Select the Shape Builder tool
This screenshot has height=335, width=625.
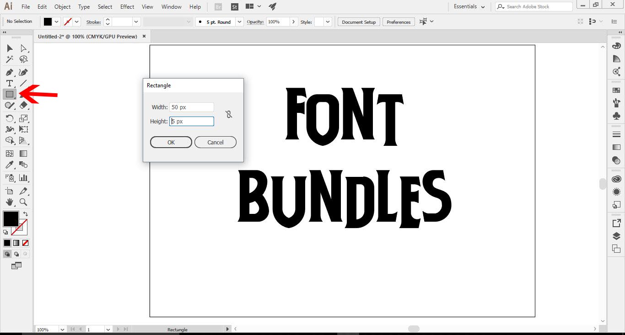tap(9, 140)
